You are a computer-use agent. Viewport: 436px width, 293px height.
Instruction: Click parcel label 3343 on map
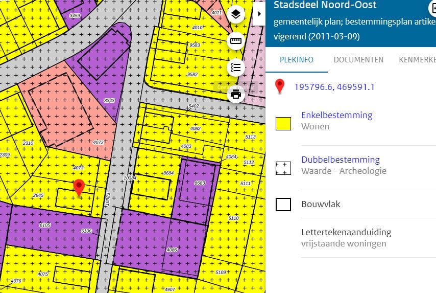click(109, 100)
